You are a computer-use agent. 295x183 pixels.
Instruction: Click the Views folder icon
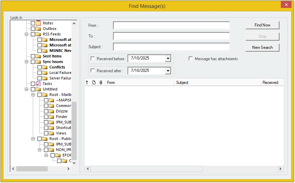[x=51, y=133]
